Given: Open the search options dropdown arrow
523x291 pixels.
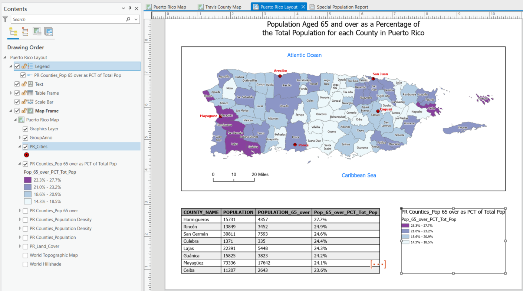Looking at the screenshot, I should 136,19.
